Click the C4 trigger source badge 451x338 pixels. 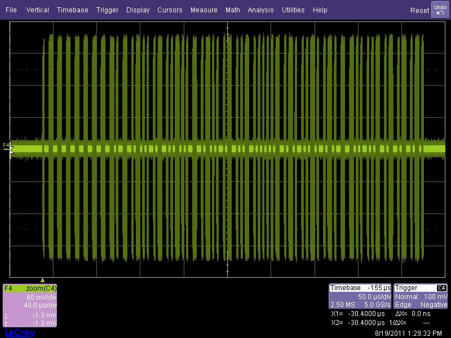pyautogui.click(x=441, y=288)
